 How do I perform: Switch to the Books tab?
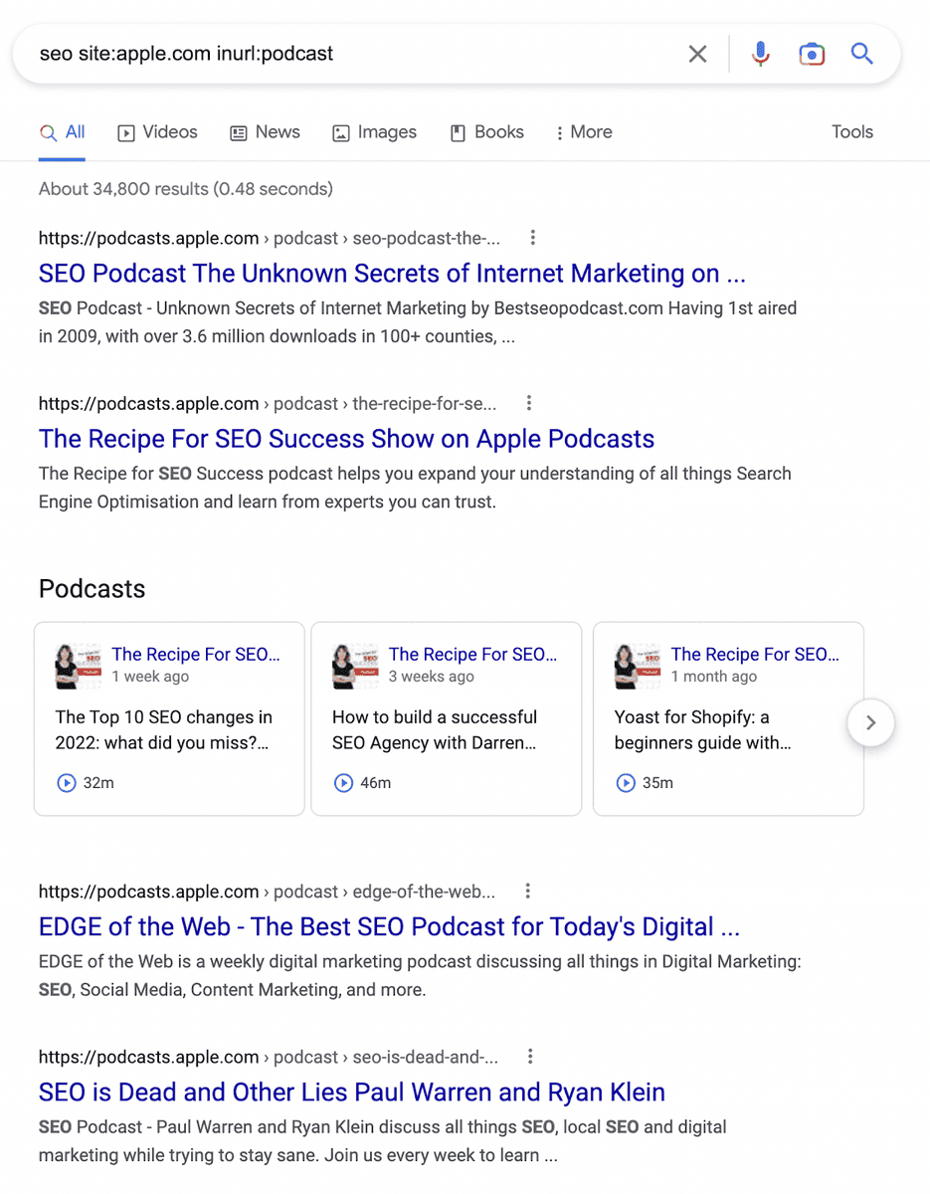click(486, 132)
